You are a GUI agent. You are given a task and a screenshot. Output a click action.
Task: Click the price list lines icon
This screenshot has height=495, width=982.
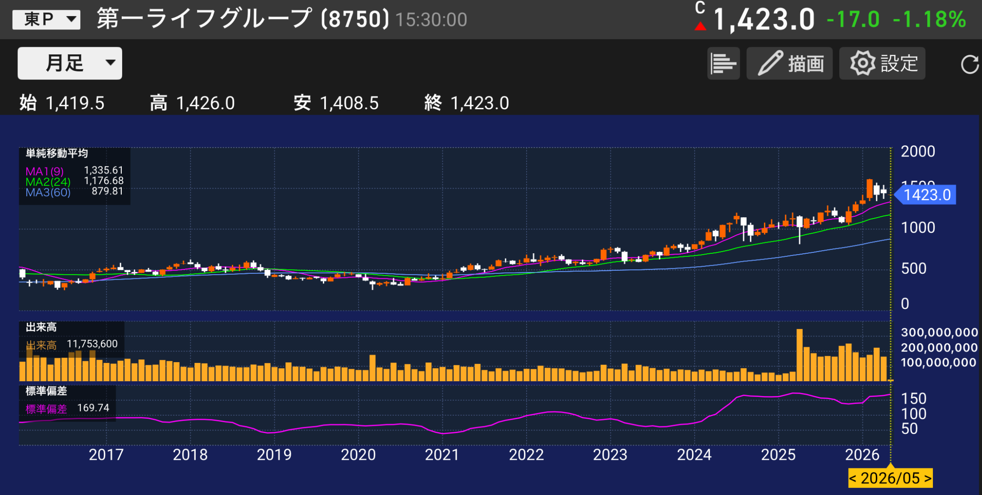(723, 63)
